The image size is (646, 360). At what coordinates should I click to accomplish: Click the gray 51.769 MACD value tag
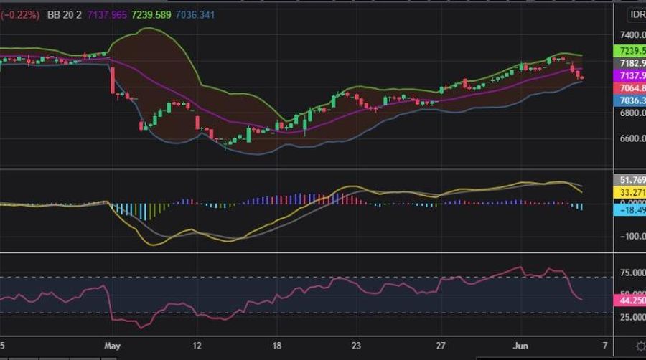(x=630, y=180)
